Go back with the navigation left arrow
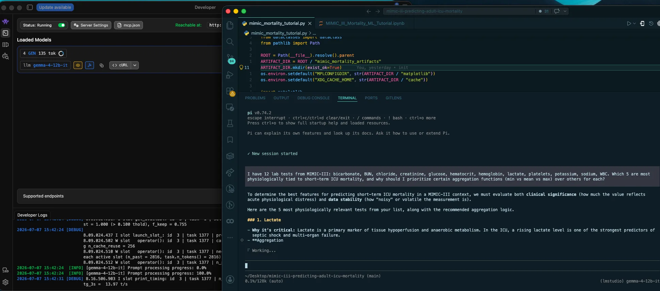 point(369,11)
